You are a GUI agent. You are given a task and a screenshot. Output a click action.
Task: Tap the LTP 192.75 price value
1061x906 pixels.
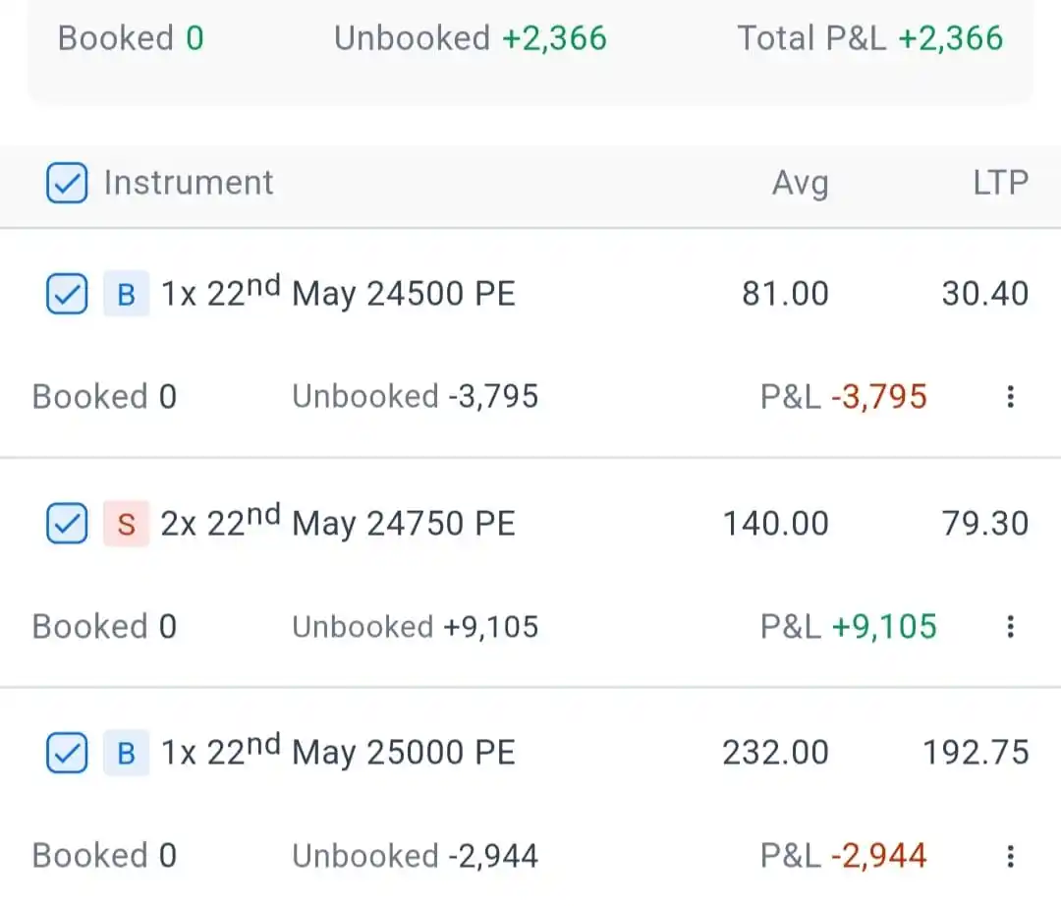[x=976, y=754]
